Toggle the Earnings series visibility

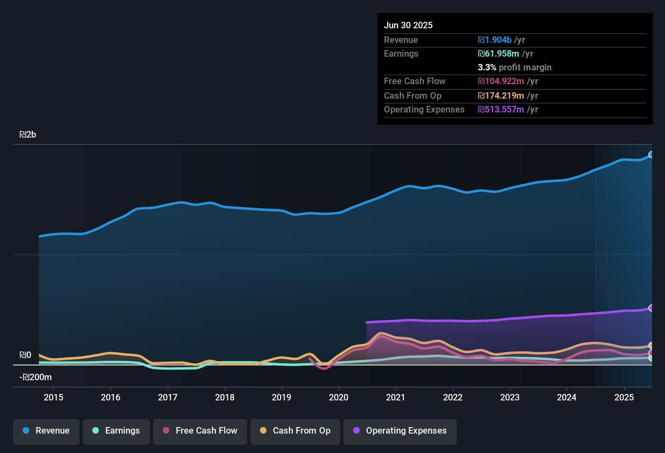point(116,431)
